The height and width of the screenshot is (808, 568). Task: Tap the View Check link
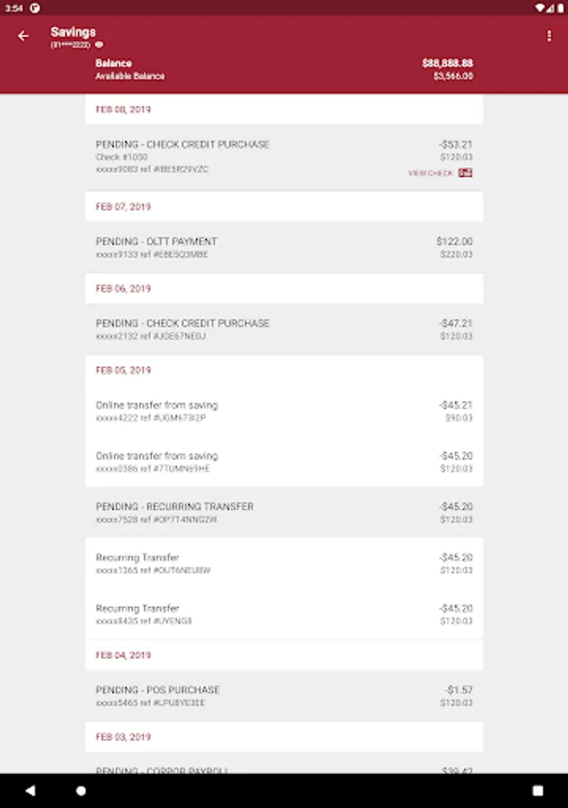coord(431,173)
